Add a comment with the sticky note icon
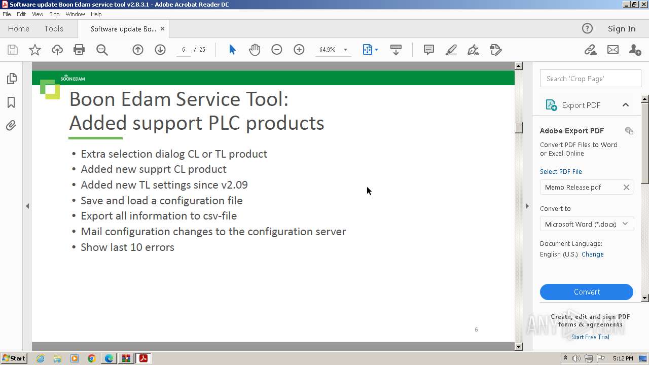 tap(429, 50)
